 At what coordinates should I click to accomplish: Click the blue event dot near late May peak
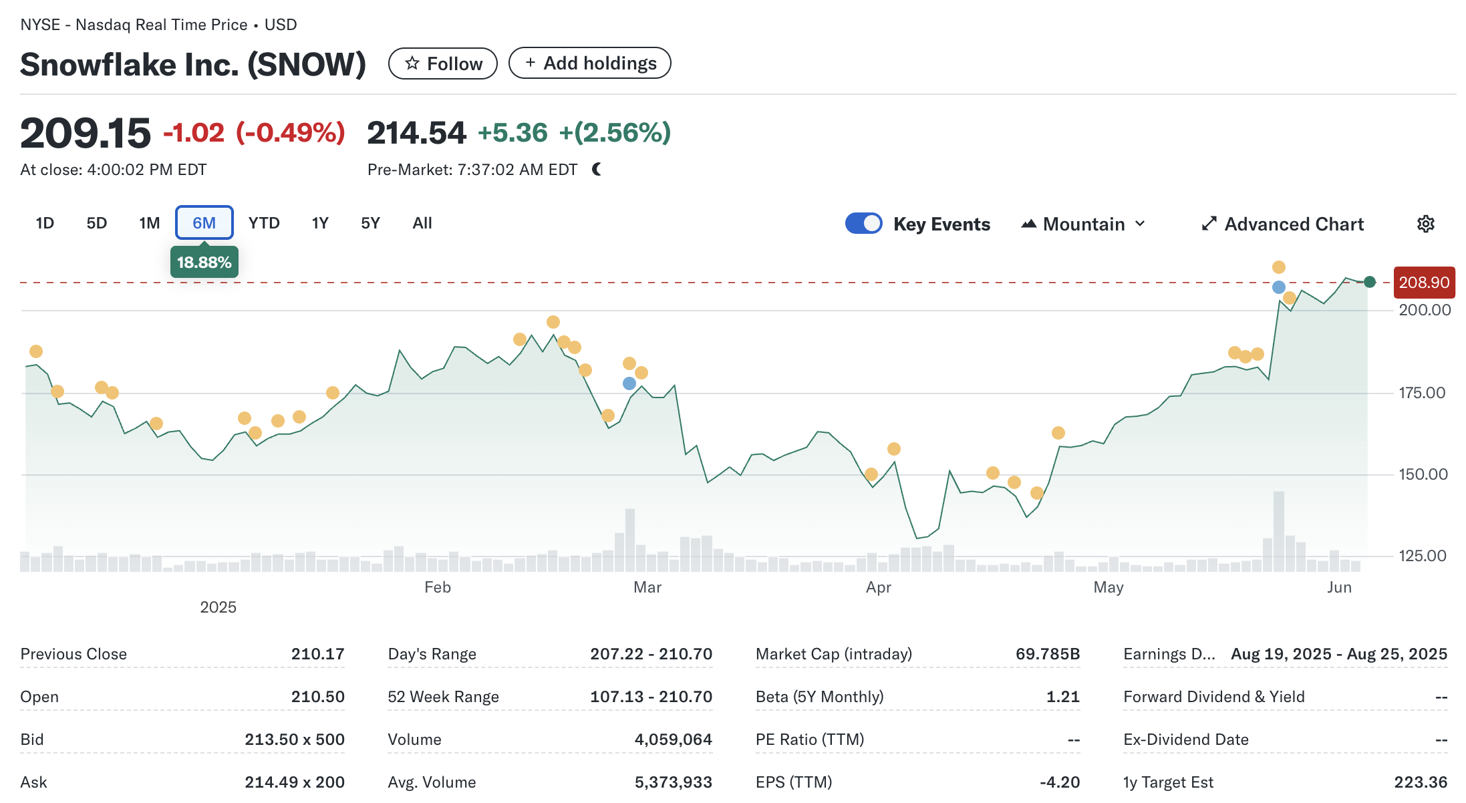point(1278,287)
